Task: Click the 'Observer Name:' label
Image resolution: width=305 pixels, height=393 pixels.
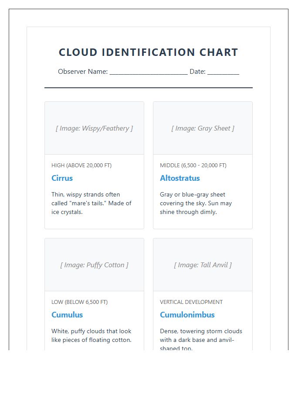Action: coord(83,72)
